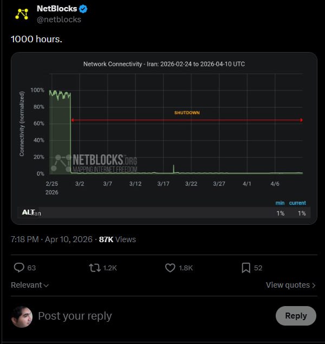Viewport: 325px width, 344px height.
Task: Like the post with heart icon
Action: [170, 268]
